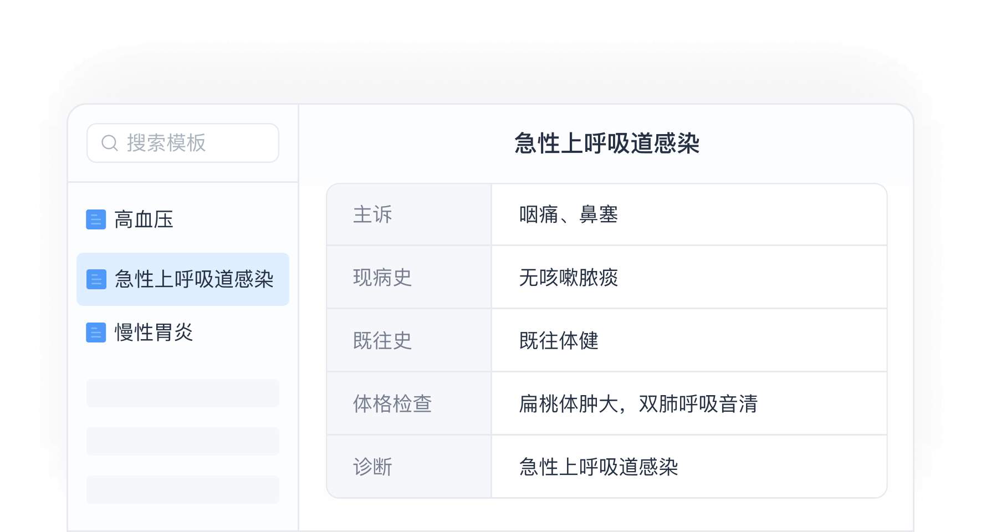Click the 现病史 row label

point(382,277)
